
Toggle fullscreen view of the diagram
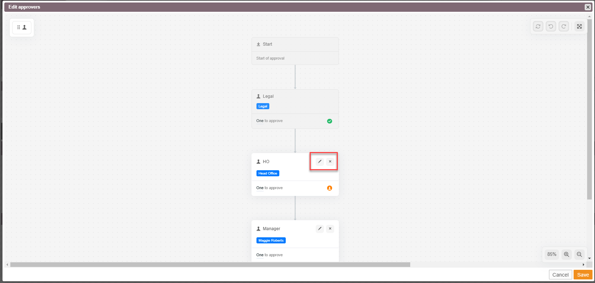click(x=579, y=26)
